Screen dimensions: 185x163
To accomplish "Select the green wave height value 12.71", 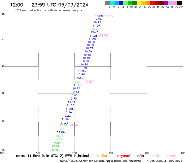I will 62,129.
